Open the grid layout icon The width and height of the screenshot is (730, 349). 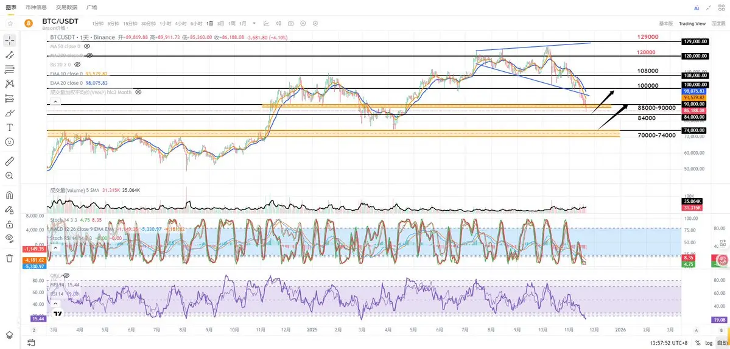coord(721,7)
